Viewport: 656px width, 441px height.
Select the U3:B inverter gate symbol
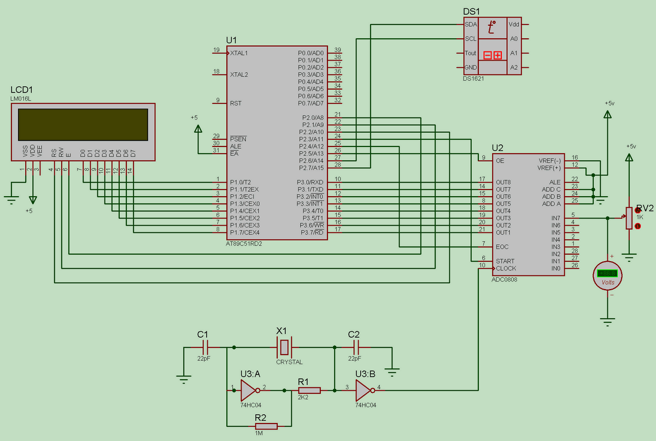click(365, 390)
